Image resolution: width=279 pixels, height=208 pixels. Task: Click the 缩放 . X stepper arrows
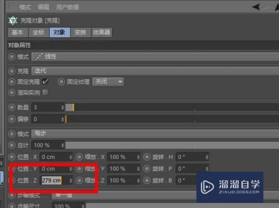coord(138,157)
